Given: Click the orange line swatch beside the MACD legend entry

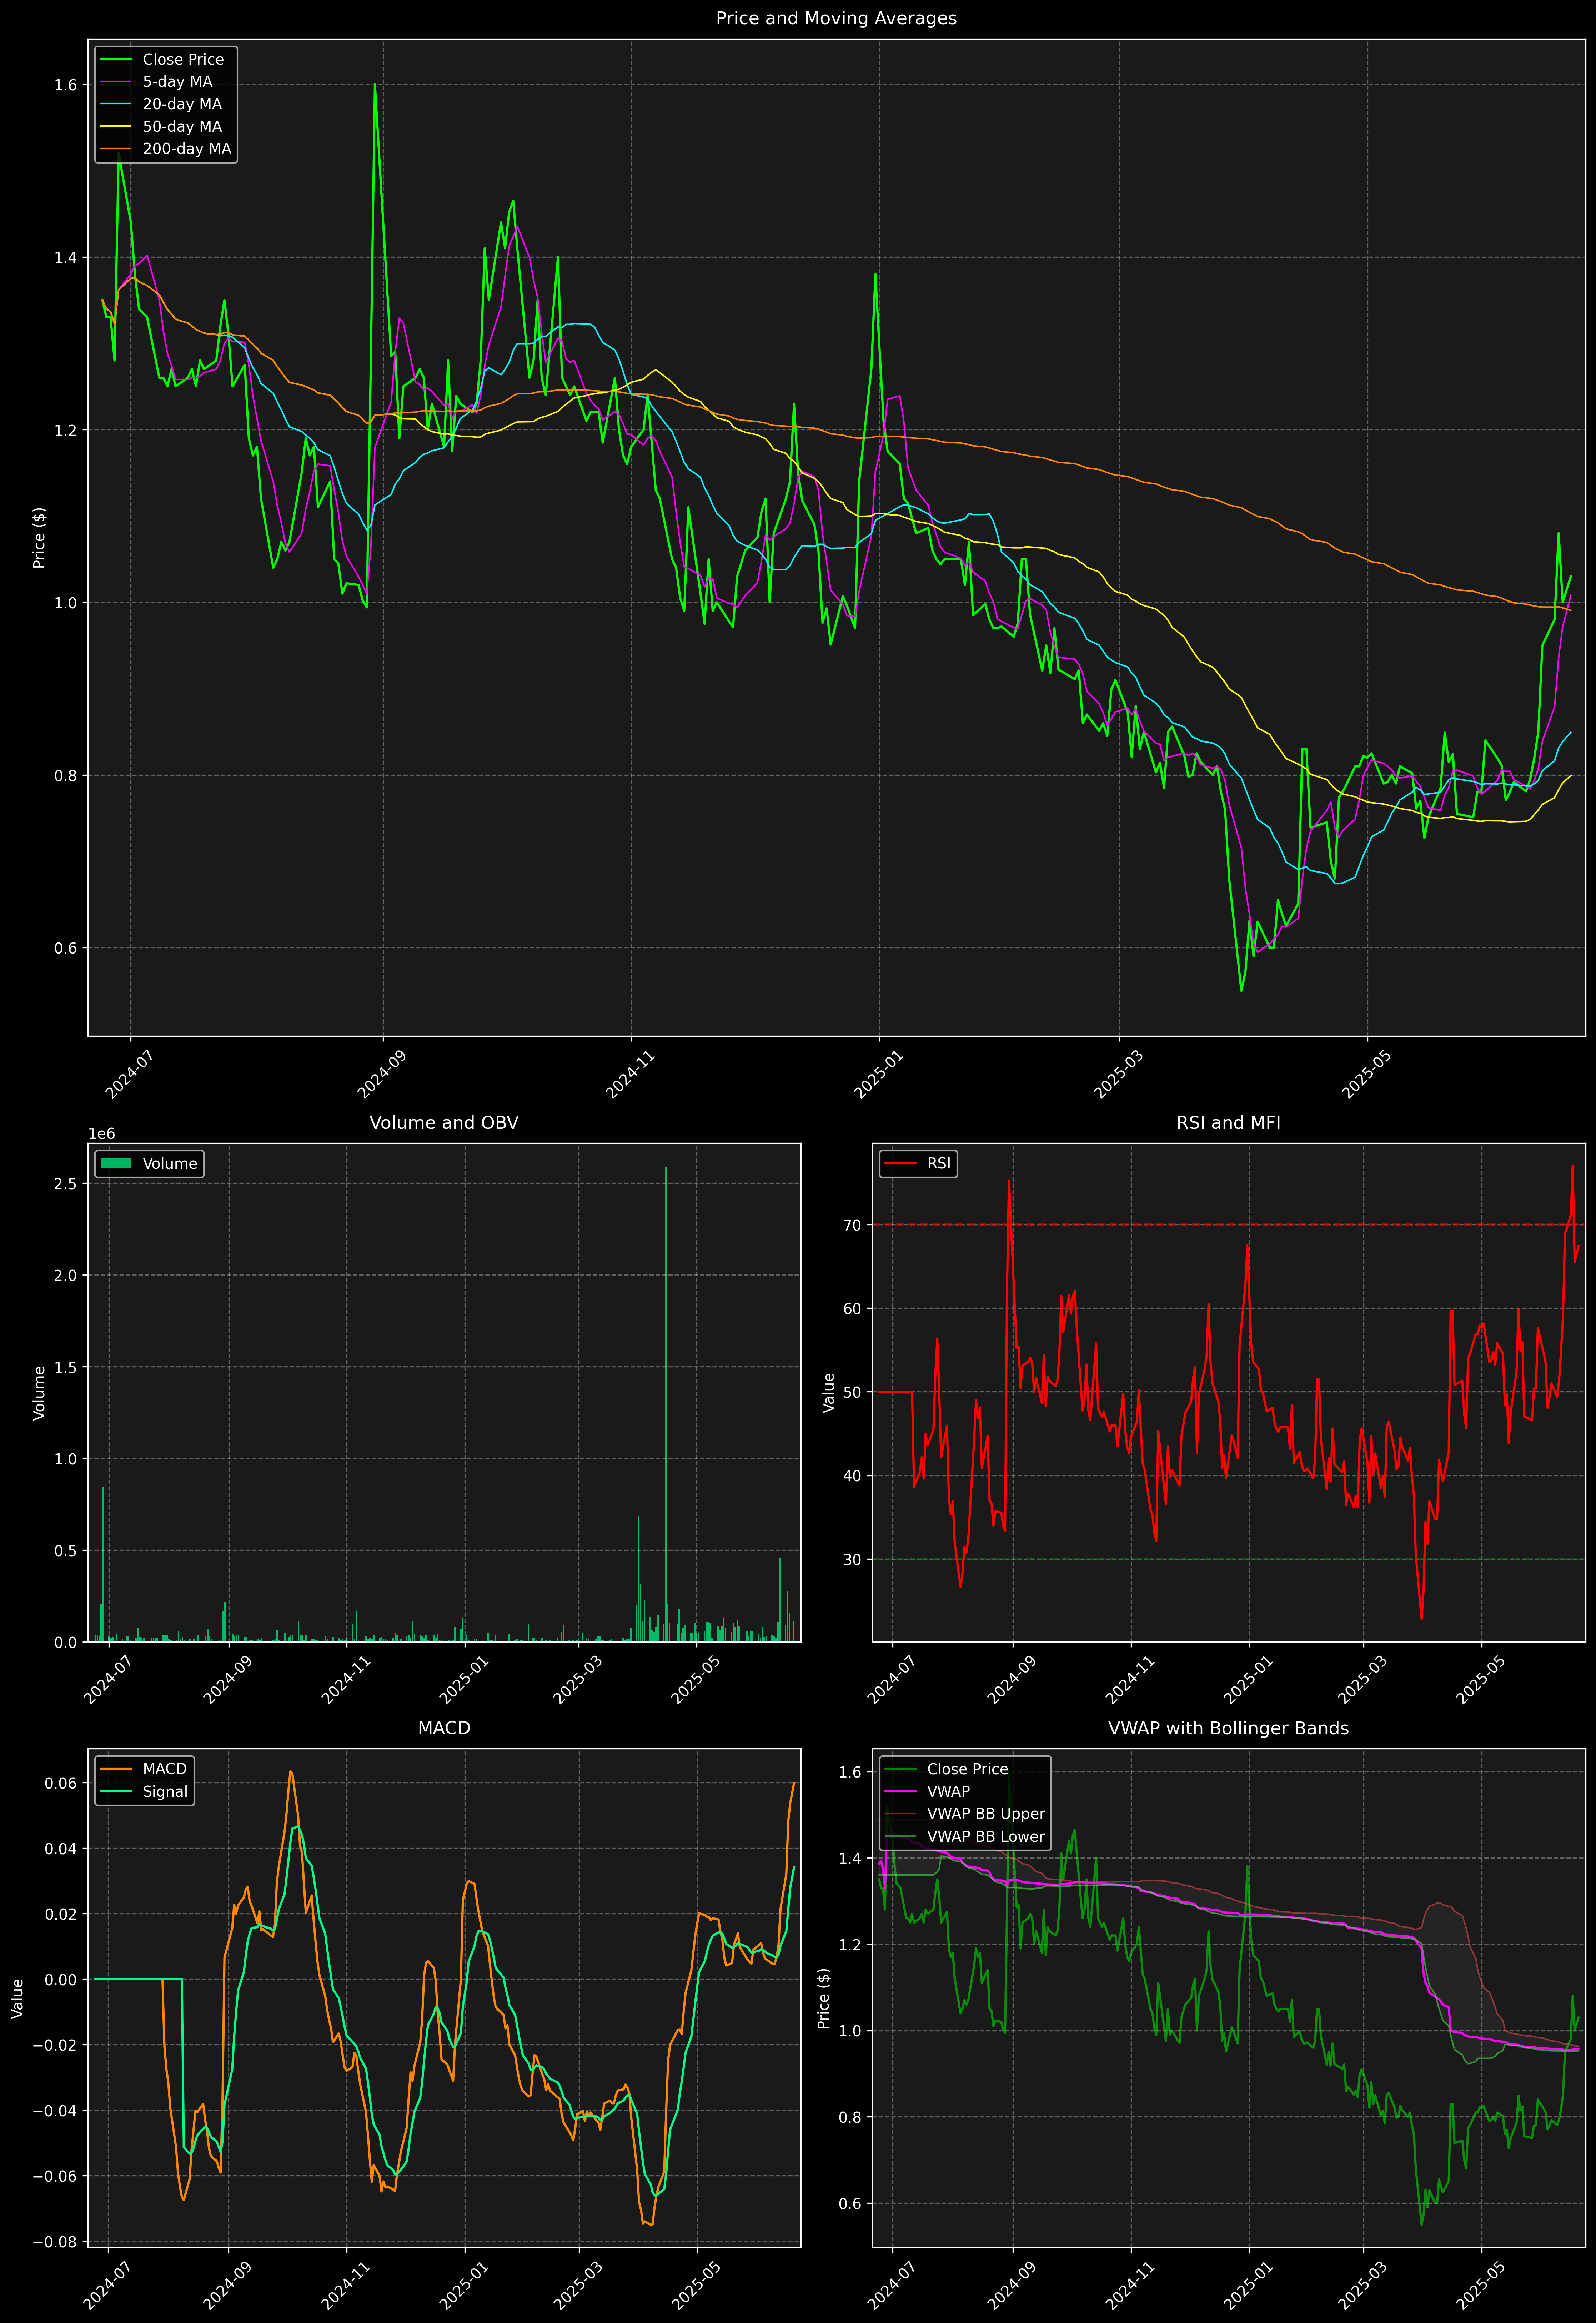Looking at the screenshot, I should tap(116, 1769).
